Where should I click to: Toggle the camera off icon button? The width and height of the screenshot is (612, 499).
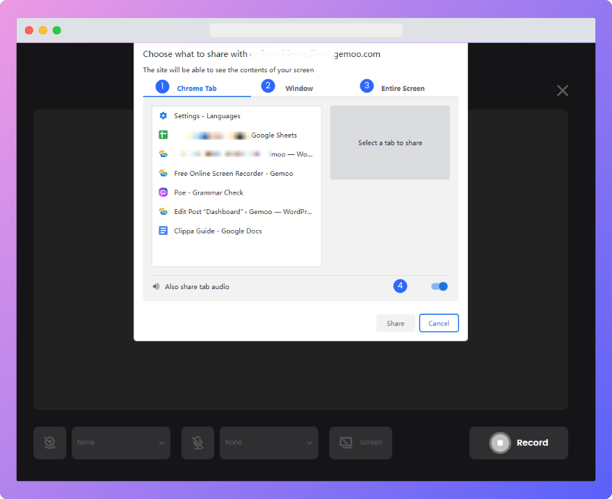click(x=49, y=443)
